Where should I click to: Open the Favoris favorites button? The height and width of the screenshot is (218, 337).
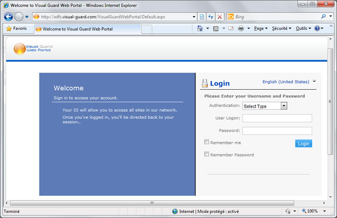pyautogui.click(x=16, y=28)
